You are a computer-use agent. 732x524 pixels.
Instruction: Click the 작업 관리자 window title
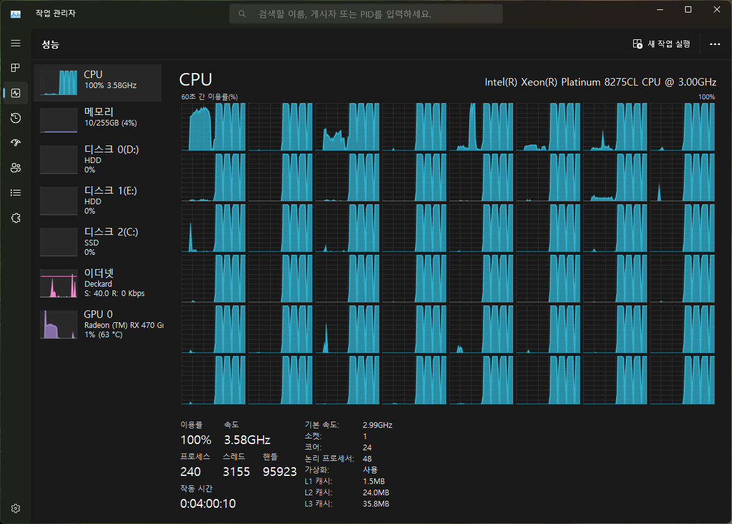[x=56, y=13]
